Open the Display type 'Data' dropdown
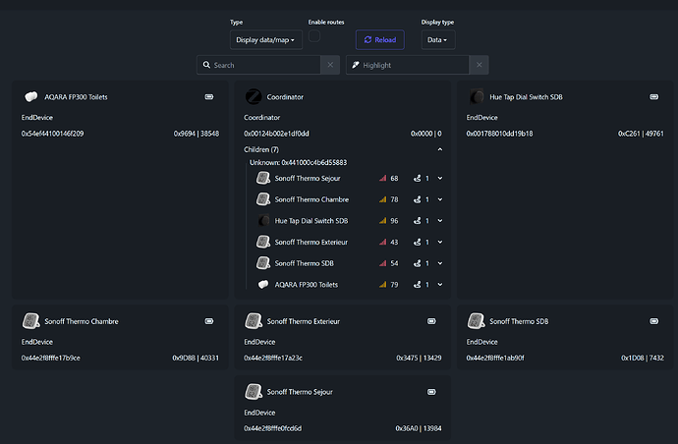 pos(437,40)
